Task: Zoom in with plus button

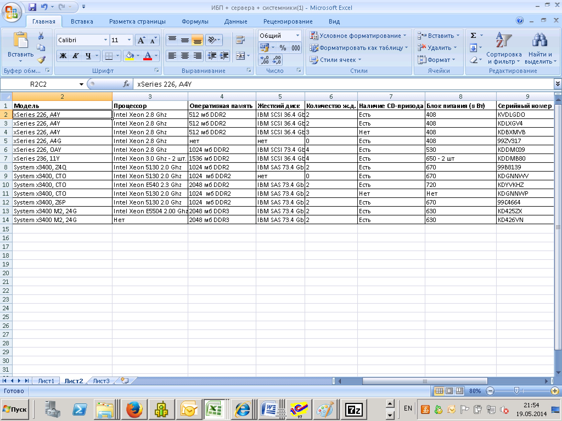Action: tap(555, 391)
